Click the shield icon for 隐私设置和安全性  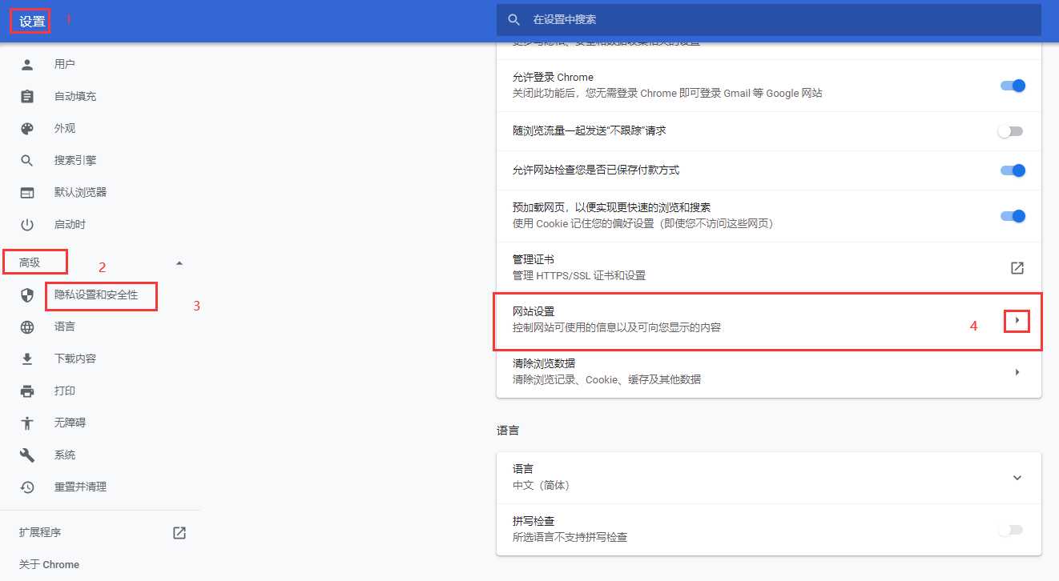(x=27, y=295)
